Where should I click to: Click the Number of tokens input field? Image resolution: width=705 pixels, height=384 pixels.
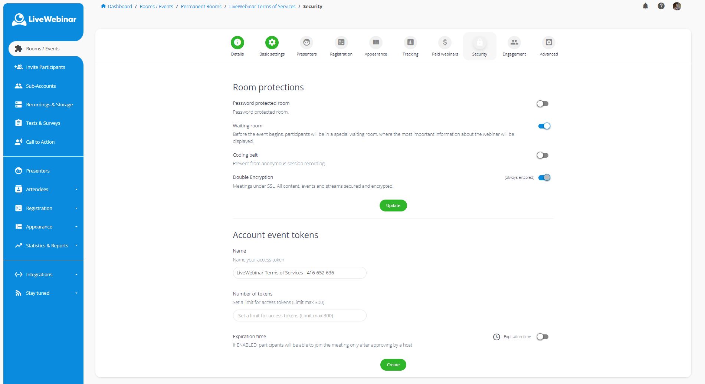pyautogui.click(x=299, y=315)
